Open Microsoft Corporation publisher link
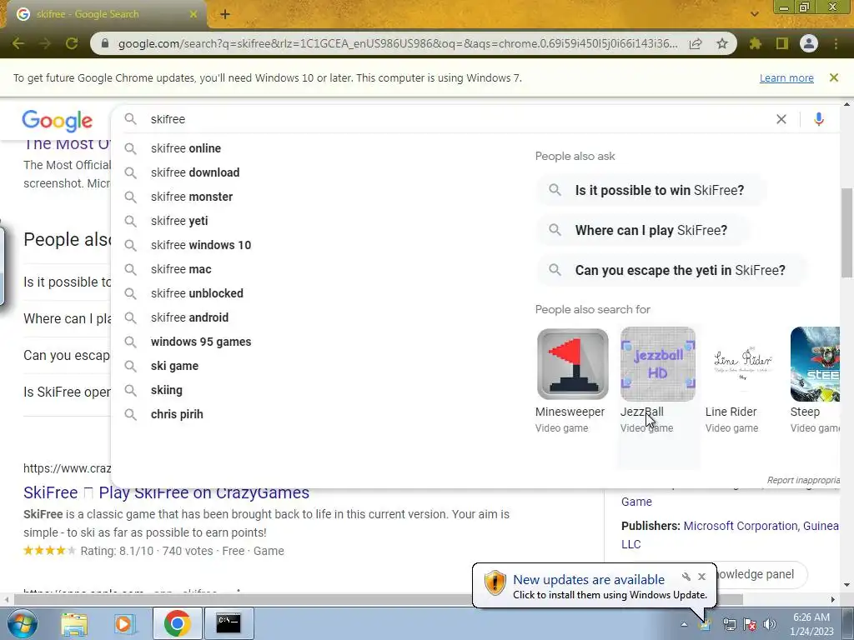The height and width of the screenshot is (640, 854). 741,527
